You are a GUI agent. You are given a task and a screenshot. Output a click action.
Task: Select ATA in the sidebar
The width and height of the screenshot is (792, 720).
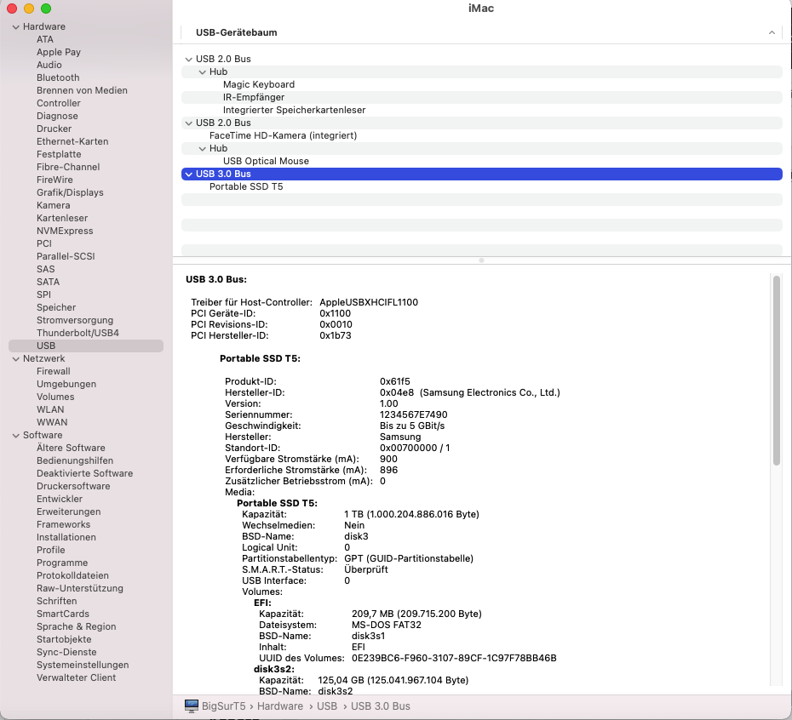[x=45, y=39]
